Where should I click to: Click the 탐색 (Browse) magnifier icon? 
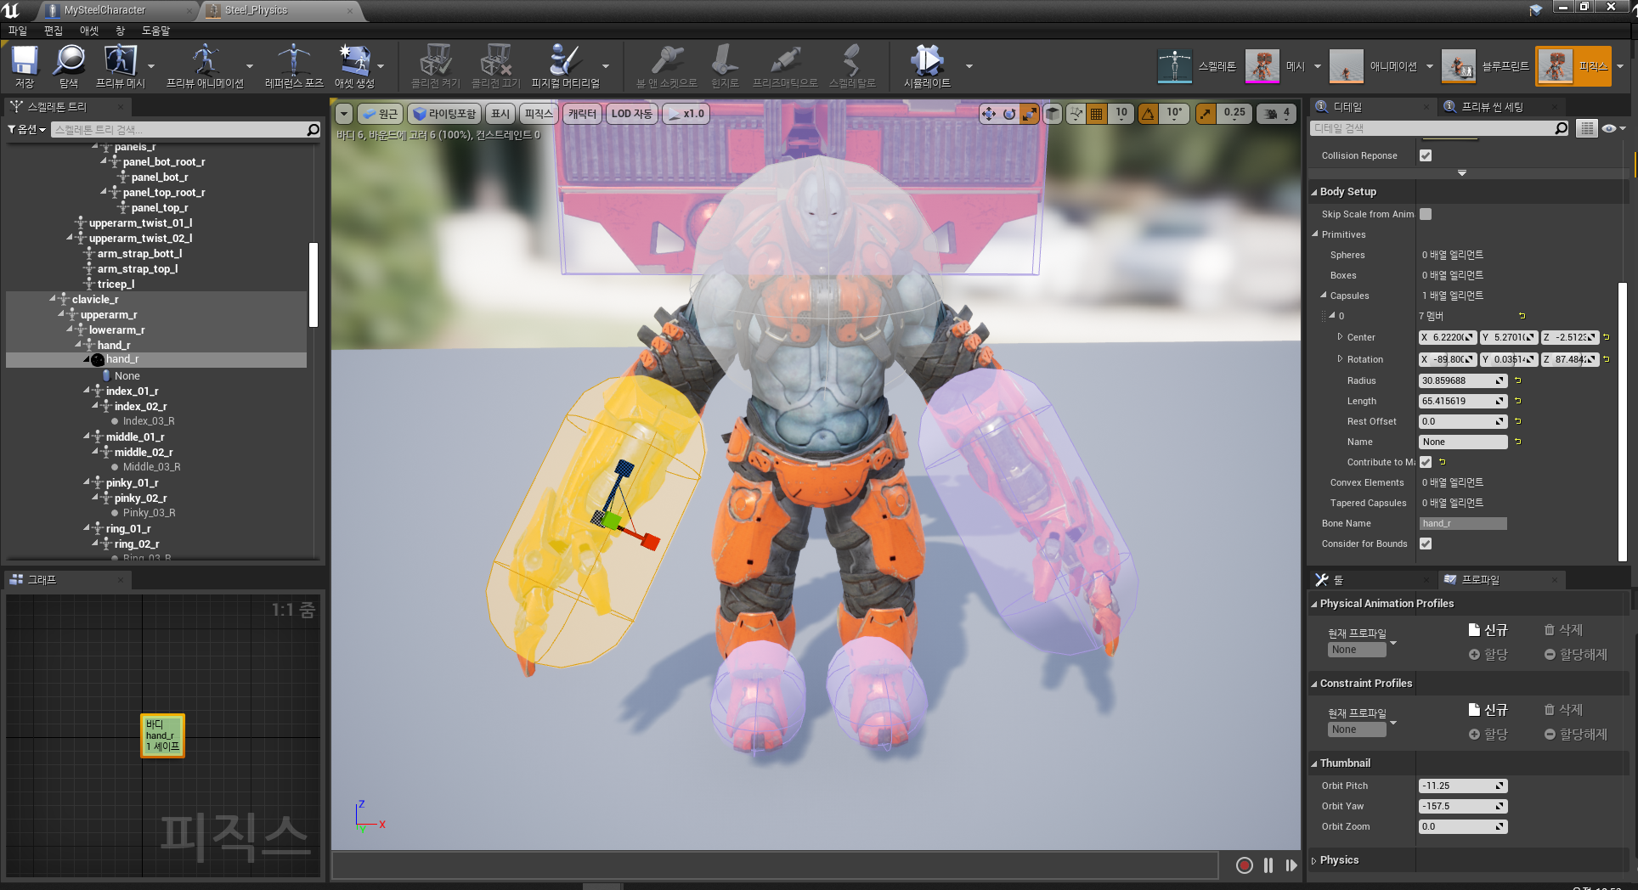69,66
